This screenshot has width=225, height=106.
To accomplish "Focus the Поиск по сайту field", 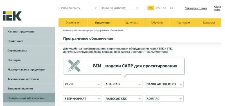I will pyautogui.click(x=78, y=8).
